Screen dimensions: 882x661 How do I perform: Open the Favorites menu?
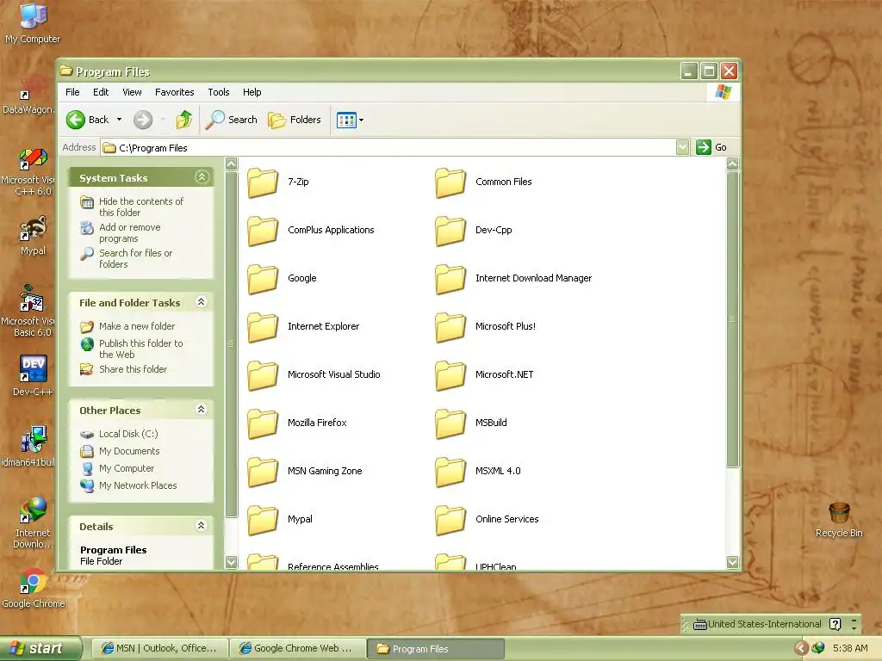174,92
